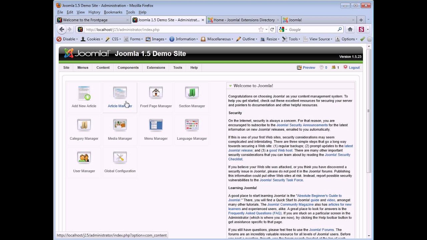The height and width of the screenshot is (240, 427).
Task: Open the Menus menu in Joomla
Action: [83, 67]
